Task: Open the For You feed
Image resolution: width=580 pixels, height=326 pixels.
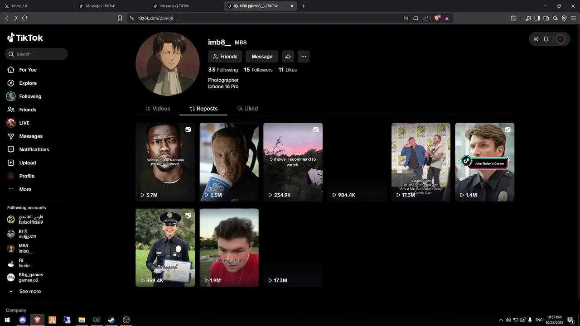Action: pyautogui.click(x=22, y=70)
